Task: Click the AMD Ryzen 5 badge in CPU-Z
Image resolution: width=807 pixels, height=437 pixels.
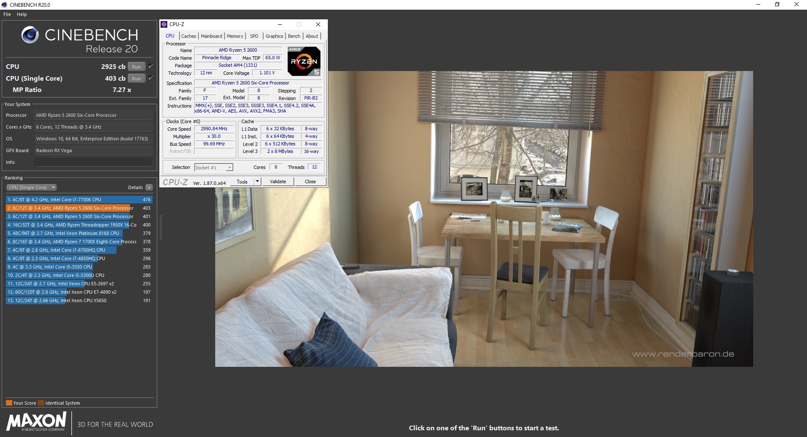Action: (303, 61)
